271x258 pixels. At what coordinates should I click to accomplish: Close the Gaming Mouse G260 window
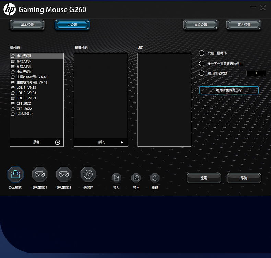[x=263, y=8]
